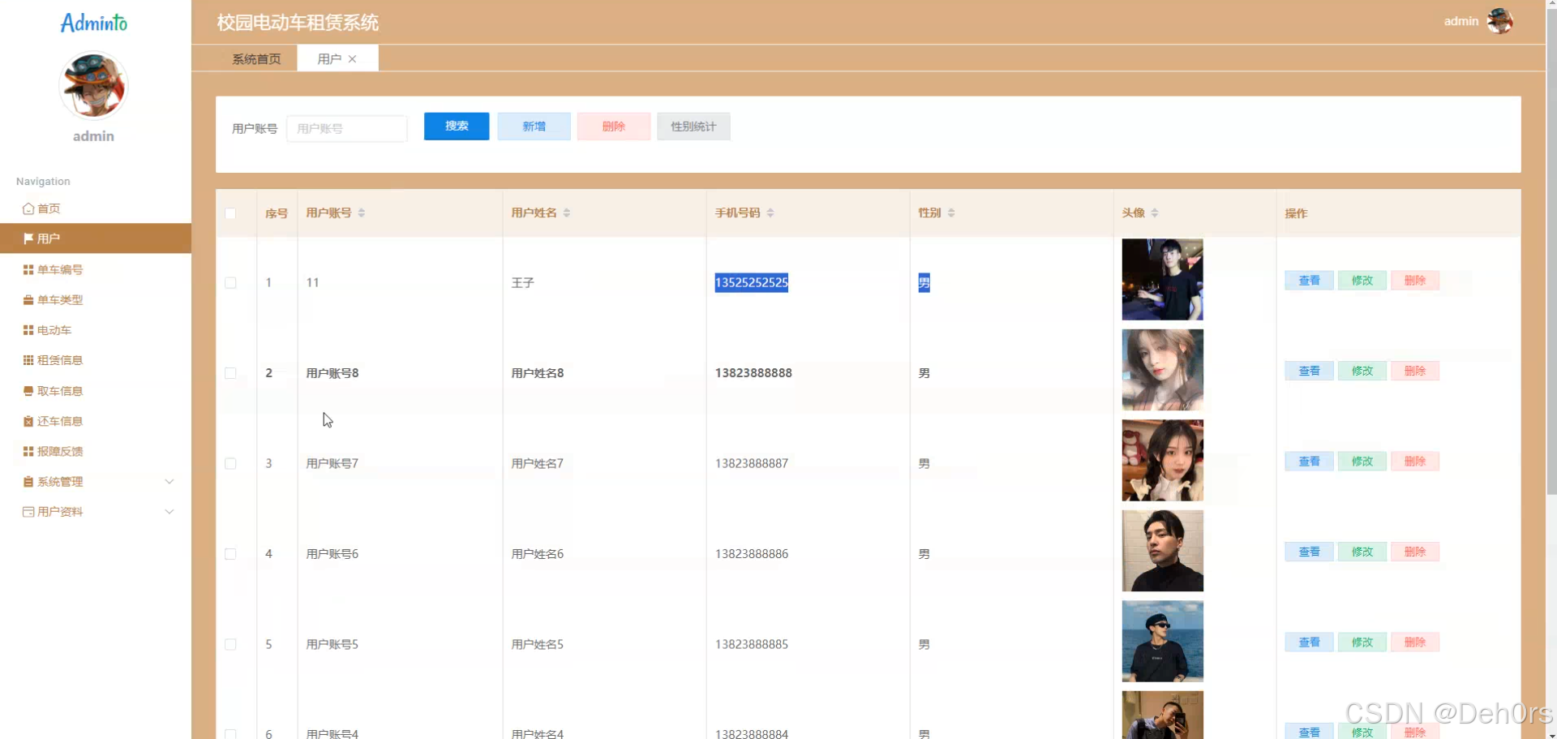The height and width of the screenshot is (739, 1557).
Task: Expand the 系统管理 submenu chevron
Action: pyautogui.click(x=169, y=482)
